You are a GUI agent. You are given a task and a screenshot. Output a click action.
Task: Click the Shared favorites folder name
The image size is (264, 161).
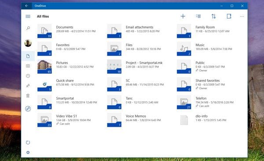pyautogui.click(x=208, y=81)
